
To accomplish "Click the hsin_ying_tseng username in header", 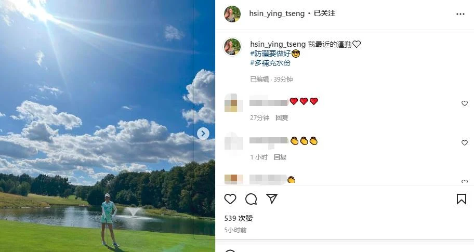I will (276, 14).
